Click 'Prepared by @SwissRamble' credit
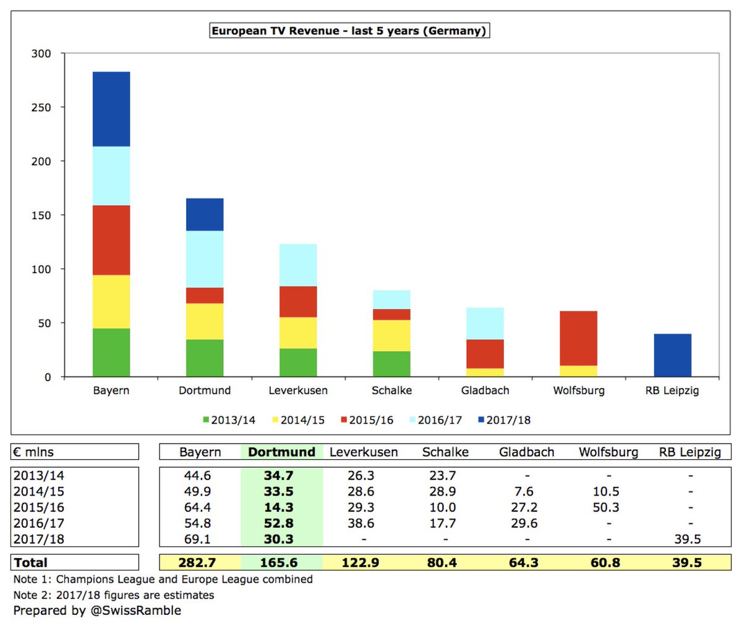Image resolution: width=742 pixels, height=621 pixels. (x=97, y=610)
